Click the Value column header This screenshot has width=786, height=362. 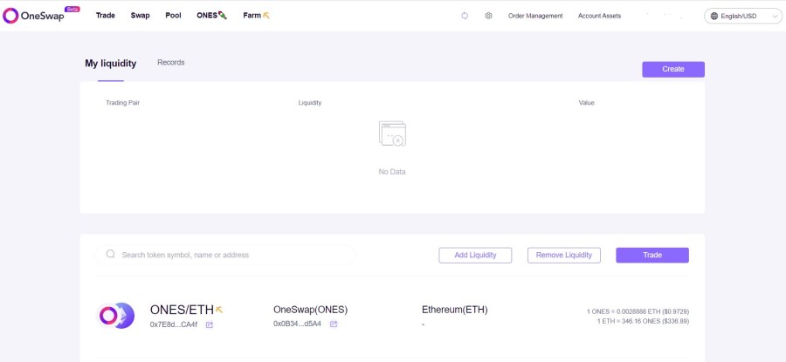point(587,103)
